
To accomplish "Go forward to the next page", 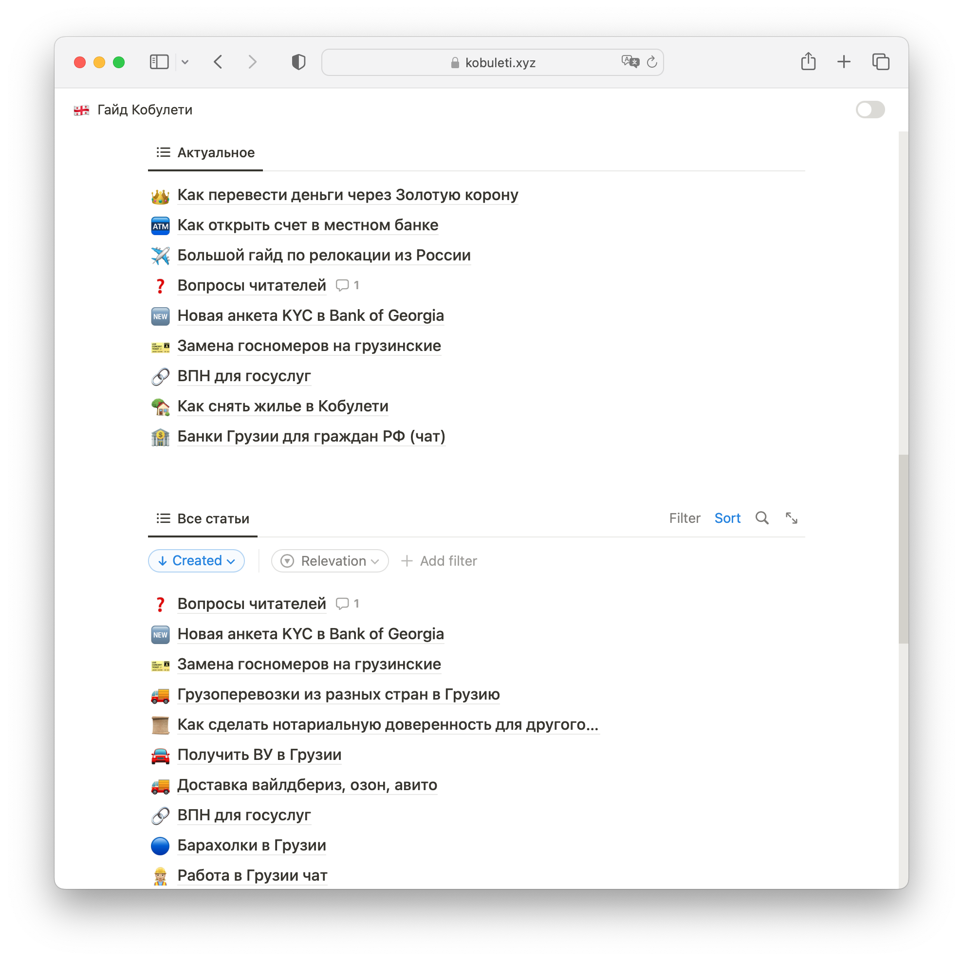I will [x=253, y=62].
